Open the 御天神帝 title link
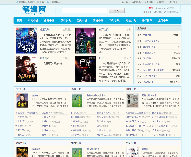Viewport: 191px width, 157px height. click(x=45, y=58)
